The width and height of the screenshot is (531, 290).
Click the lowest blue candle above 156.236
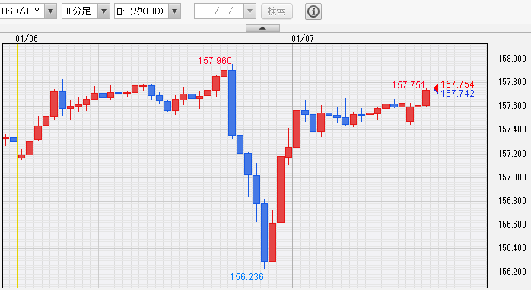tap(264, 232)
